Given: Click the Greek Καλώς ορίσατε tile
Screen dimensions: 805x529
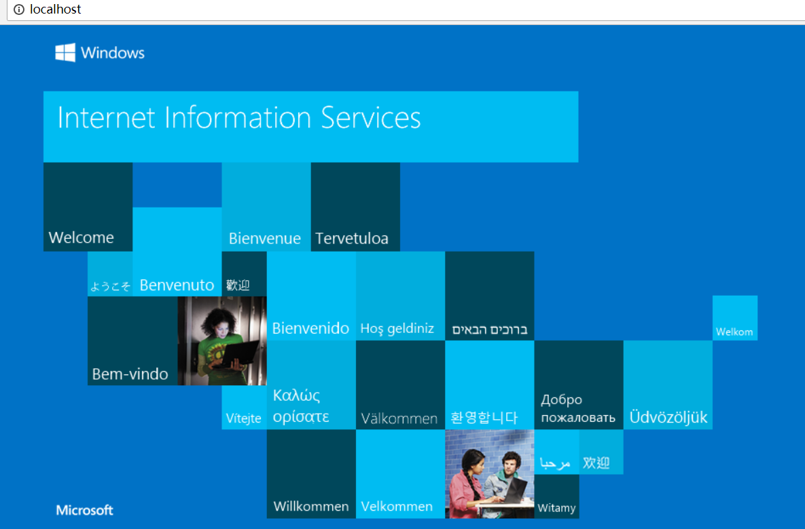Looking at the screenshot, I should coord(311,385).
